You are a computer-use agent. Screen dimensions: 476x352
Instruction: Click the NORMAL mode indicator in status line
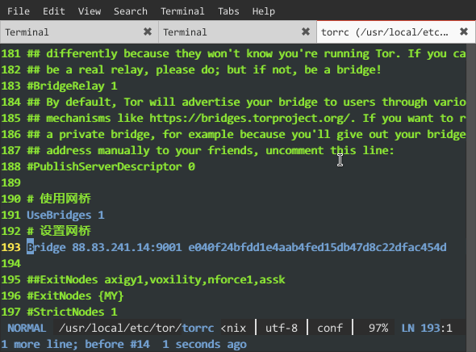(27, 328)
